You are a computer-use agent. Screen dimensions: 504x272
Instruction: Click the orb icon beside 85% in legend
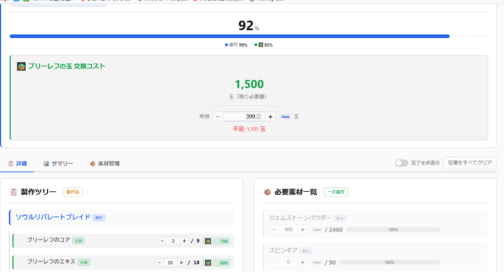pos(261,45)
